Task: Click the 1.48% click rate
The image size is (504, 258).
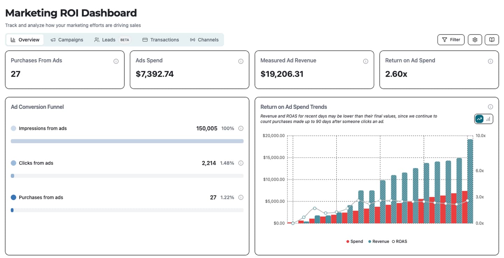Action: [x=227, y=163]
